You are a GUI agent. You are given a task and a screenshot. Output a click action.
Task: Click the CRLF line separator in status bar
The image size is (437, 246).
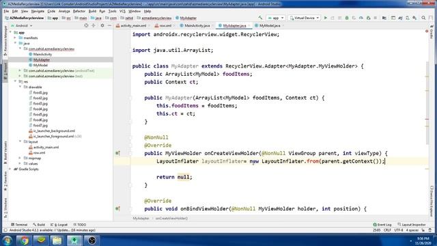(387, 230)
